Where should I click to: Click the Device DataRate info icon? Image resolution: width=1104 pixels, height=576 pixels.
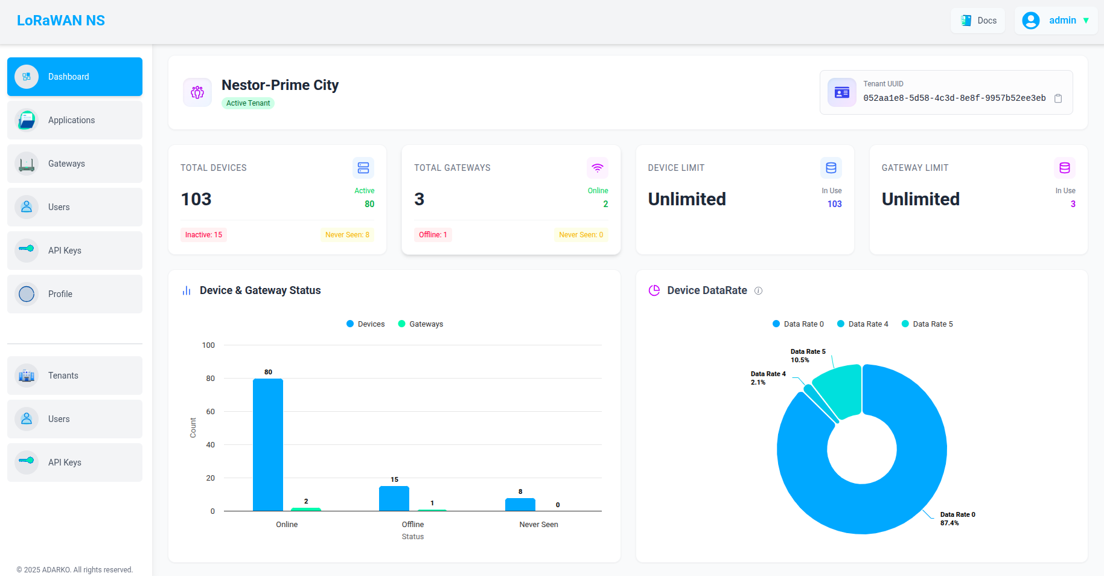point(758,290)
